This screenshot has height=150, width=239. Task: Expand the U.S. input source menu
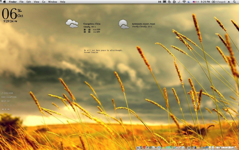196,2
